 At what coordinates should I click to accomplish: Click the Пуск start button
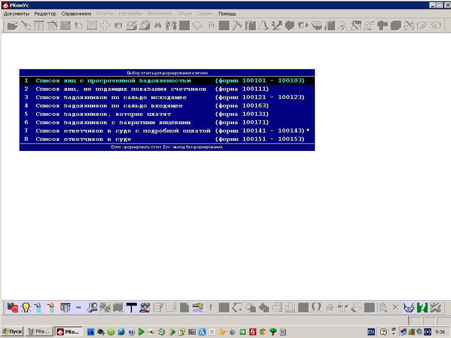coord(12,331)
